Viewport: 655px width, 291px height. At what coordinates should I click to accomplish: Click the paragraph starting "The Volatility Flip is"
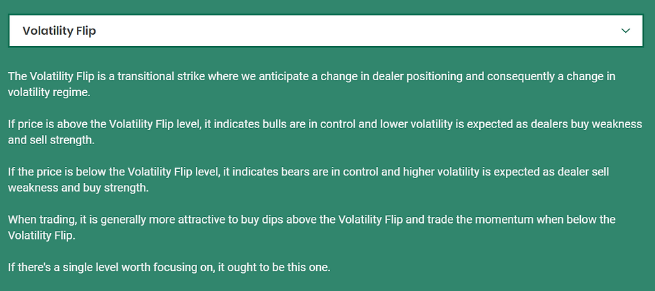tap(311, 84)
